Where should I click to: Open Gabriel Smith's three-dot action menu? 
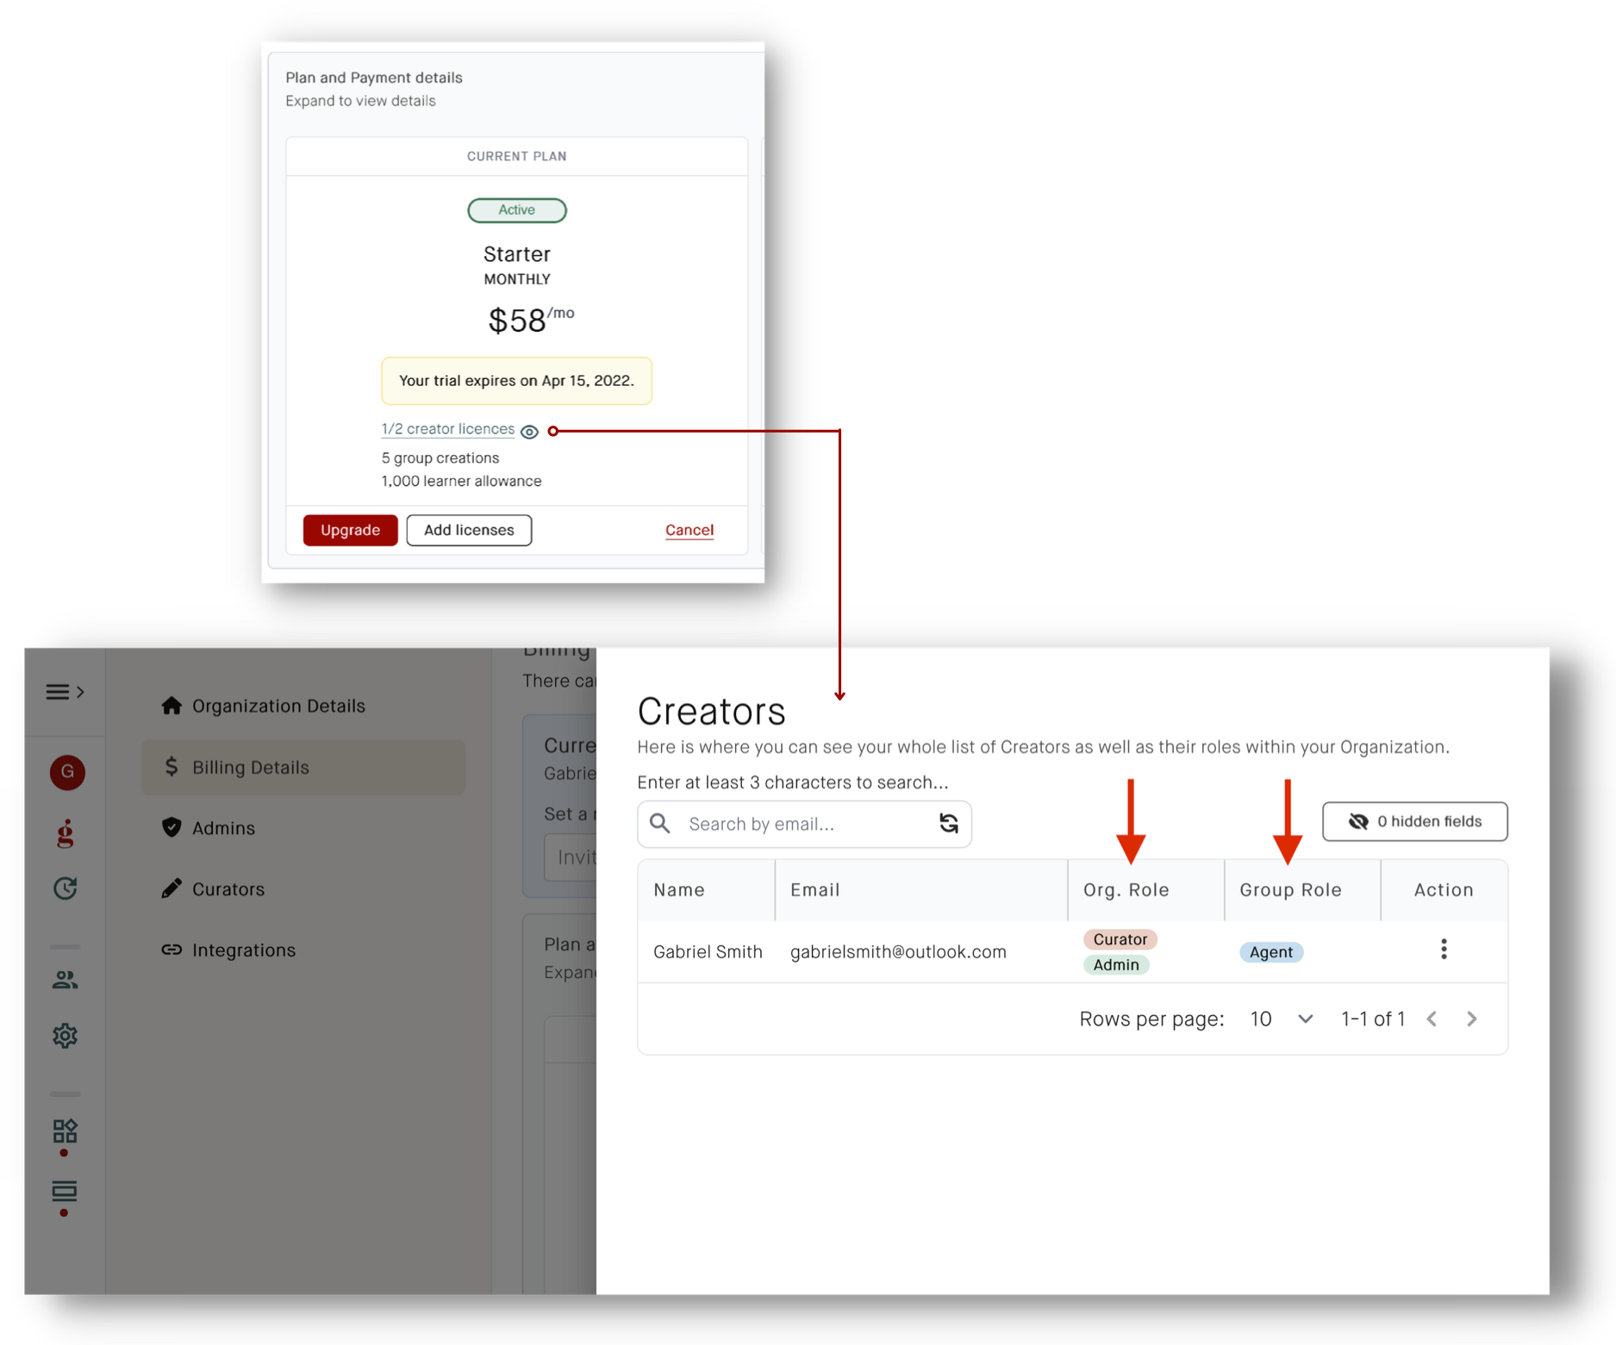pyautogui.click(x=1444, y=950)
